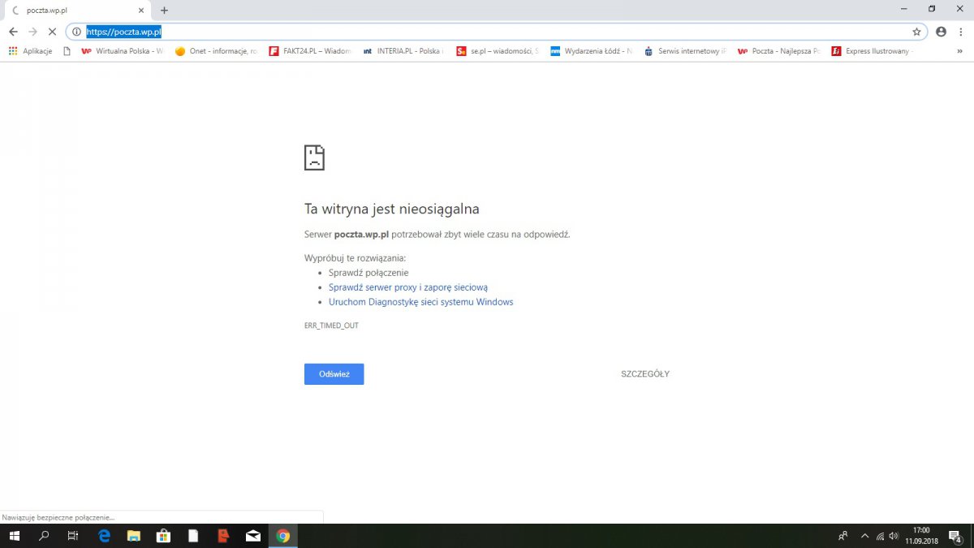Open the People icon in the system tray

(843, 536)
